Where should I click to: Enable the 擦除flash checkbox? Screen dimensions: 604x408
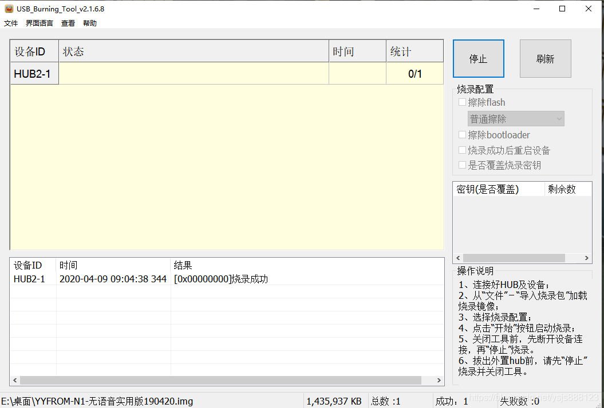(463, 102)
